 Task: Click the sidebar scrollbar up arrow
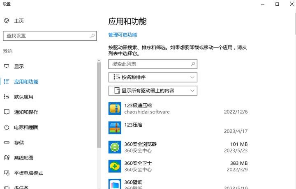tap(99, 61)
